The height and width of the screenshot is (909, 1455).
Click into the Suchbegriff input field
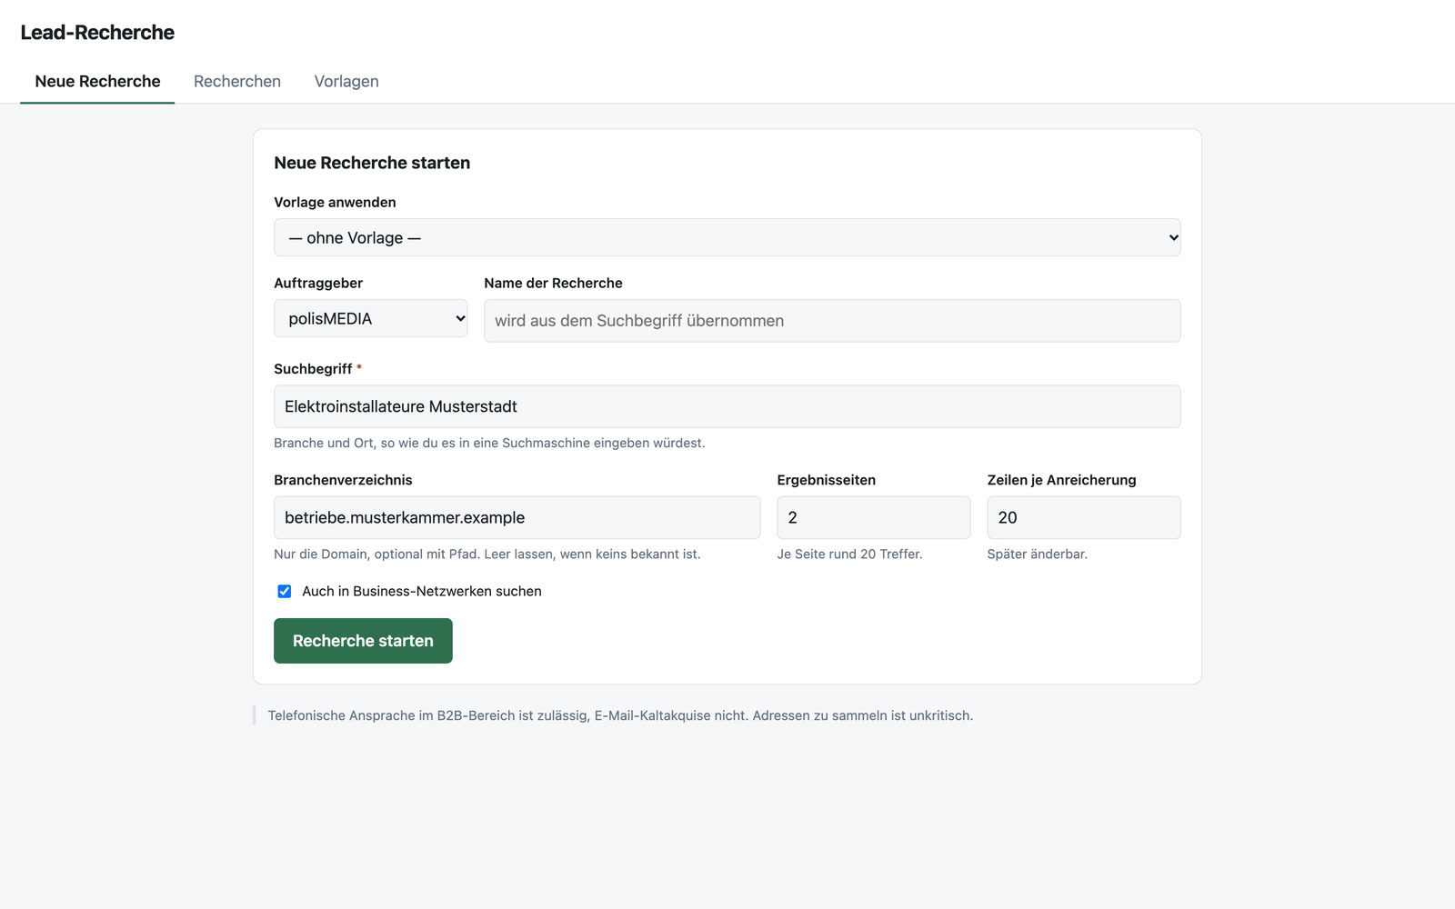click(x=727, y=406)
